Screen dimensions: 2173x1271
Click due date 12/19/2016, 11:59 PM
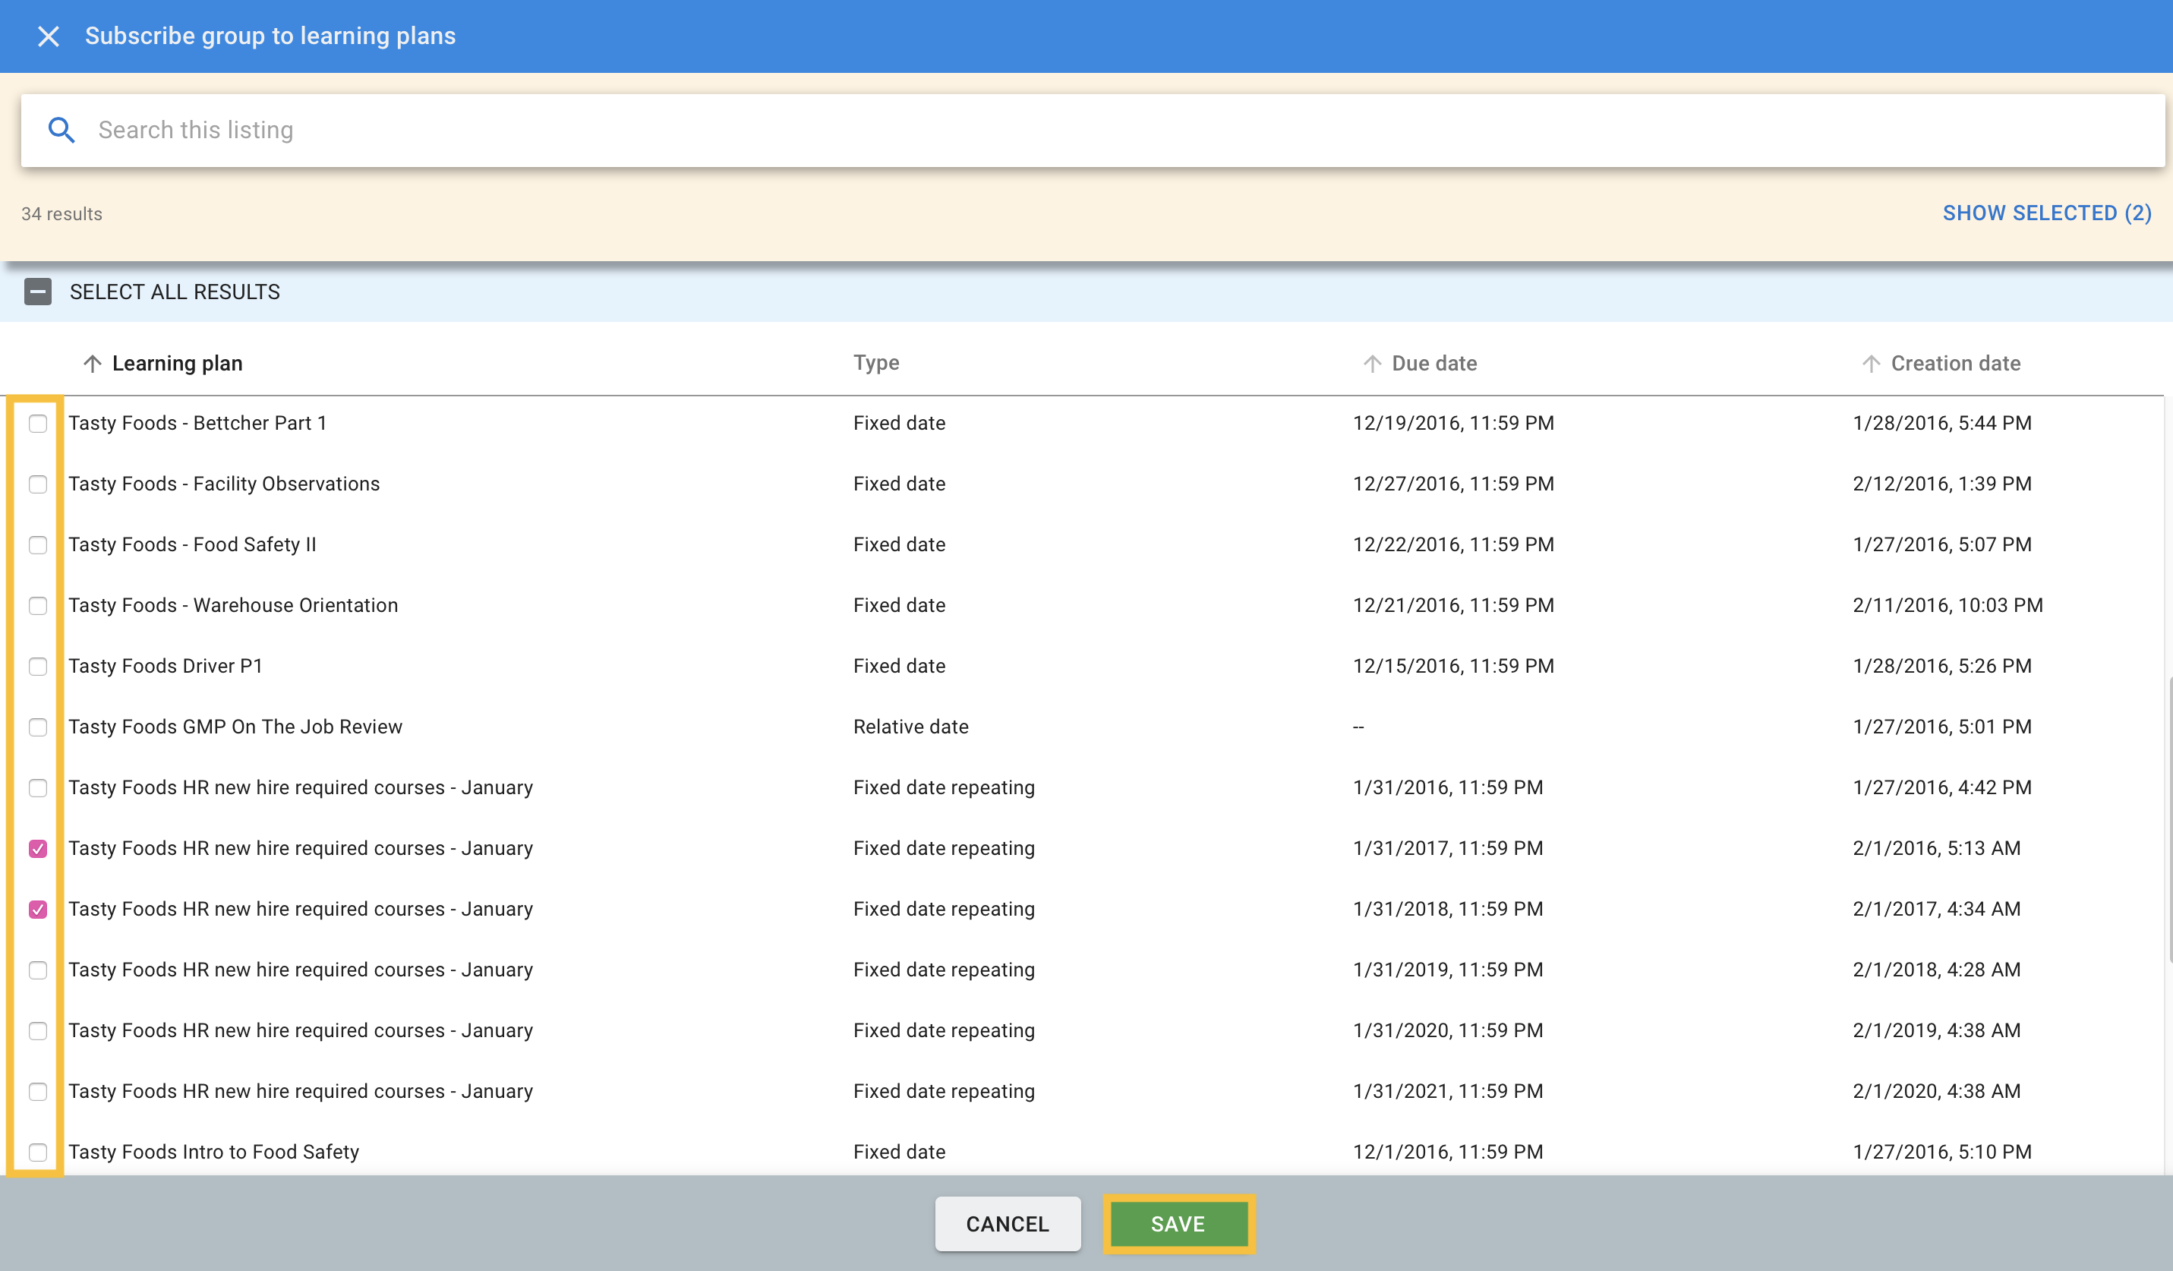tap(1453, 424)
